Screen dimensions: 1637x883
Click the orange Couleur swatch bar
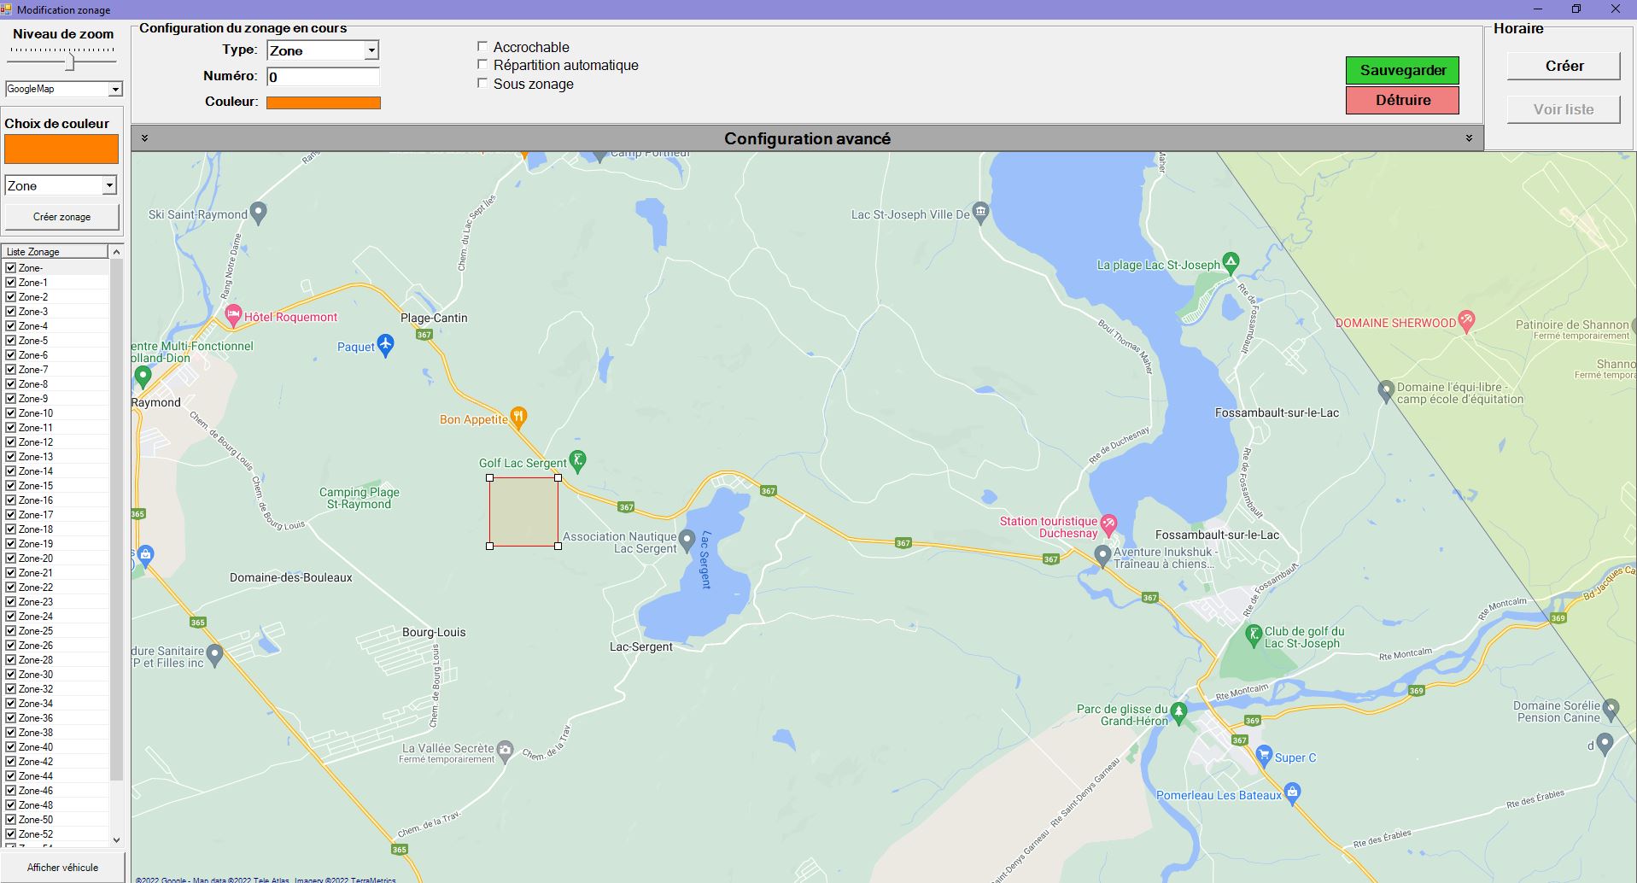(x=324, y=102)
